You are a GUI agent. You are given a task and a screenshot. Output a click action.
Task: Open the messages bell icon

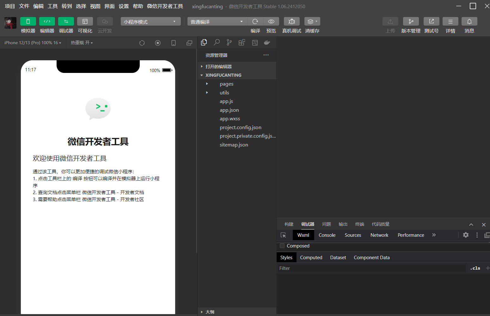(469, 21)
